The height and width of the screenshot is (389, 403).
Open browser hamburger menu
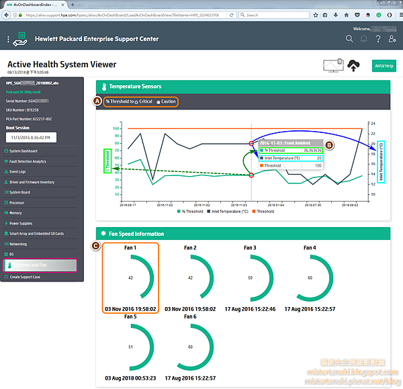pos(401,15)
